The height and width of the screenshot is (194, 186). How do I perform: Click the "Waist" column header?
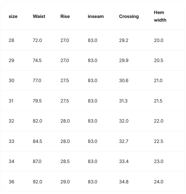[x=39, y=16]
